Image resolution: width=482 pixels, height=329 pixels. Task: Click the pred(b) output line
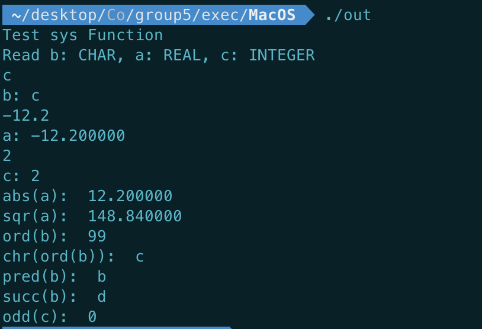54,276
